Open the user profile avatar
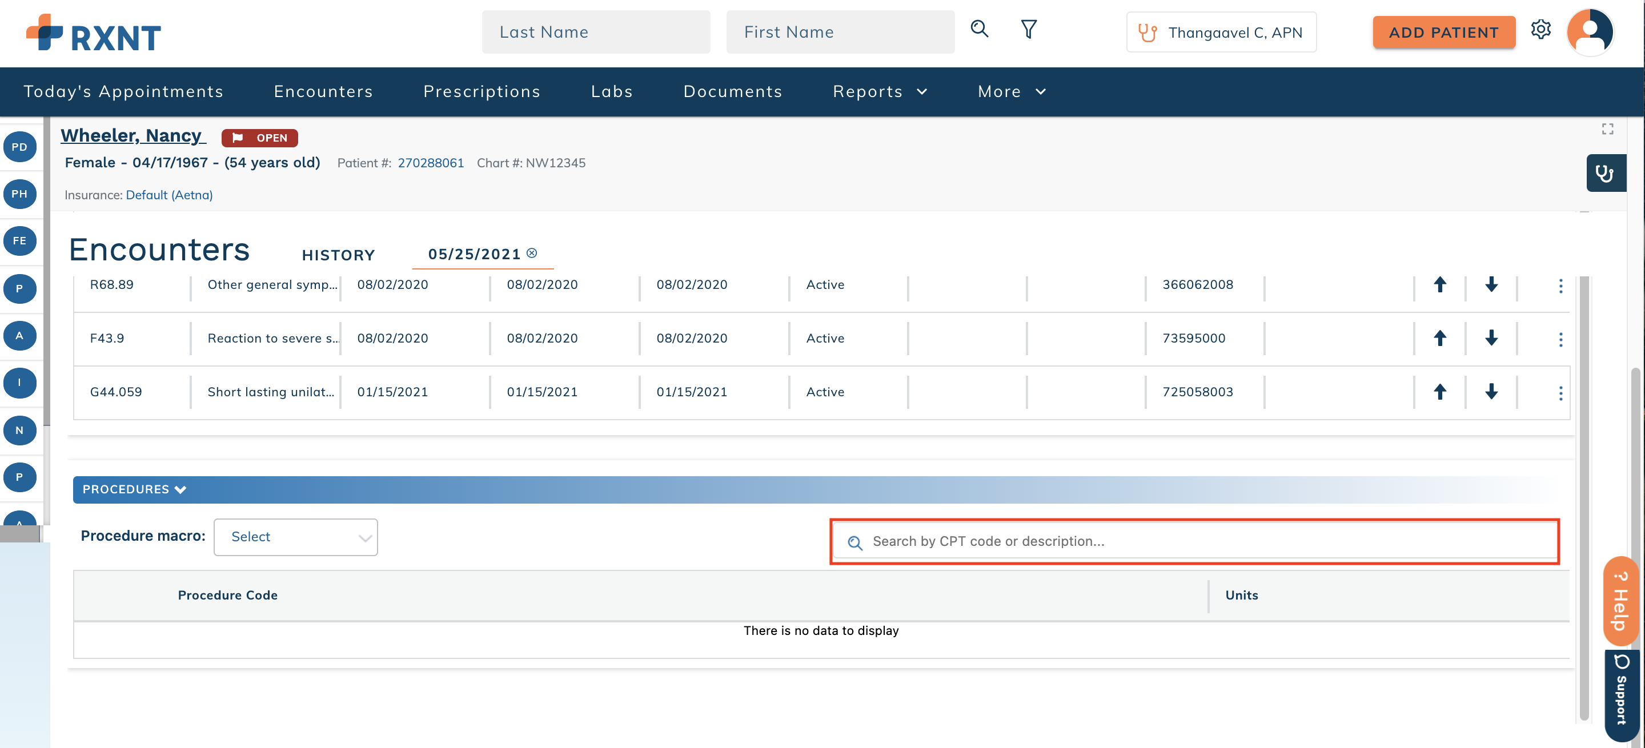 (x=1590, y=32)
